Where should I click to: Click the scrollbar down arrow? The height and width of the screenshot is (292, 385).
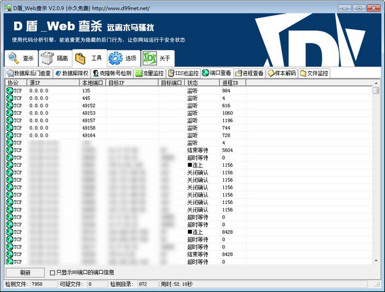[376, 261]
